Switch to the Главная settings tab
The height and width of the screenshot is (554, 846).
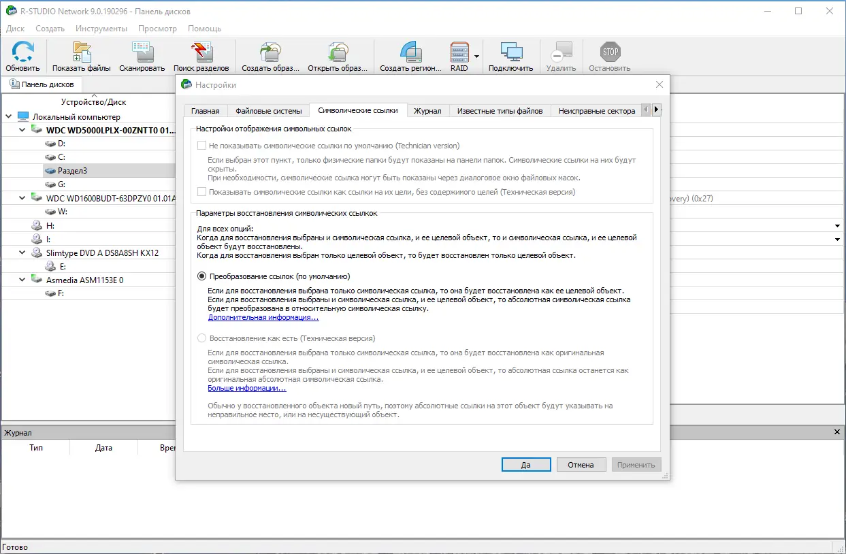[x=206, y=111]
